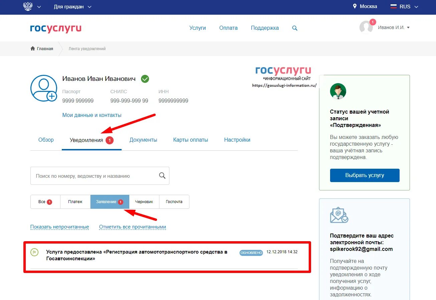Open the Поддержка menu item
The width and height of the screenshot is (436, 300).
click(265, 28)
